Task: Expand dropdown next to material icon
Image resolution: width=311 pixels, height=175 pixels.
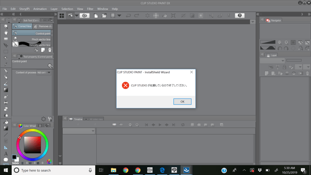Action: (x=76, y=16)
